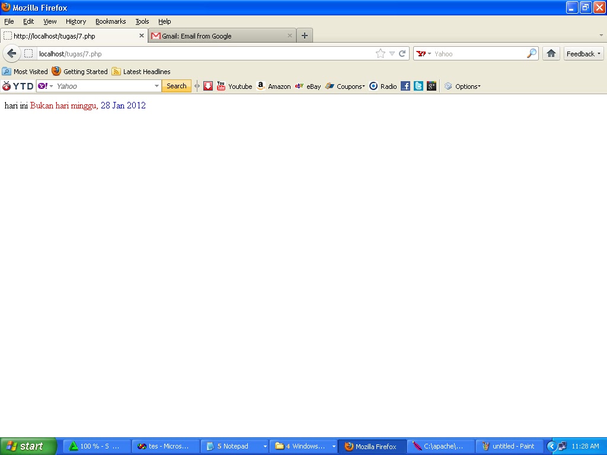
Task: Open Radio from the YTD toolbar
Action: 383,86
